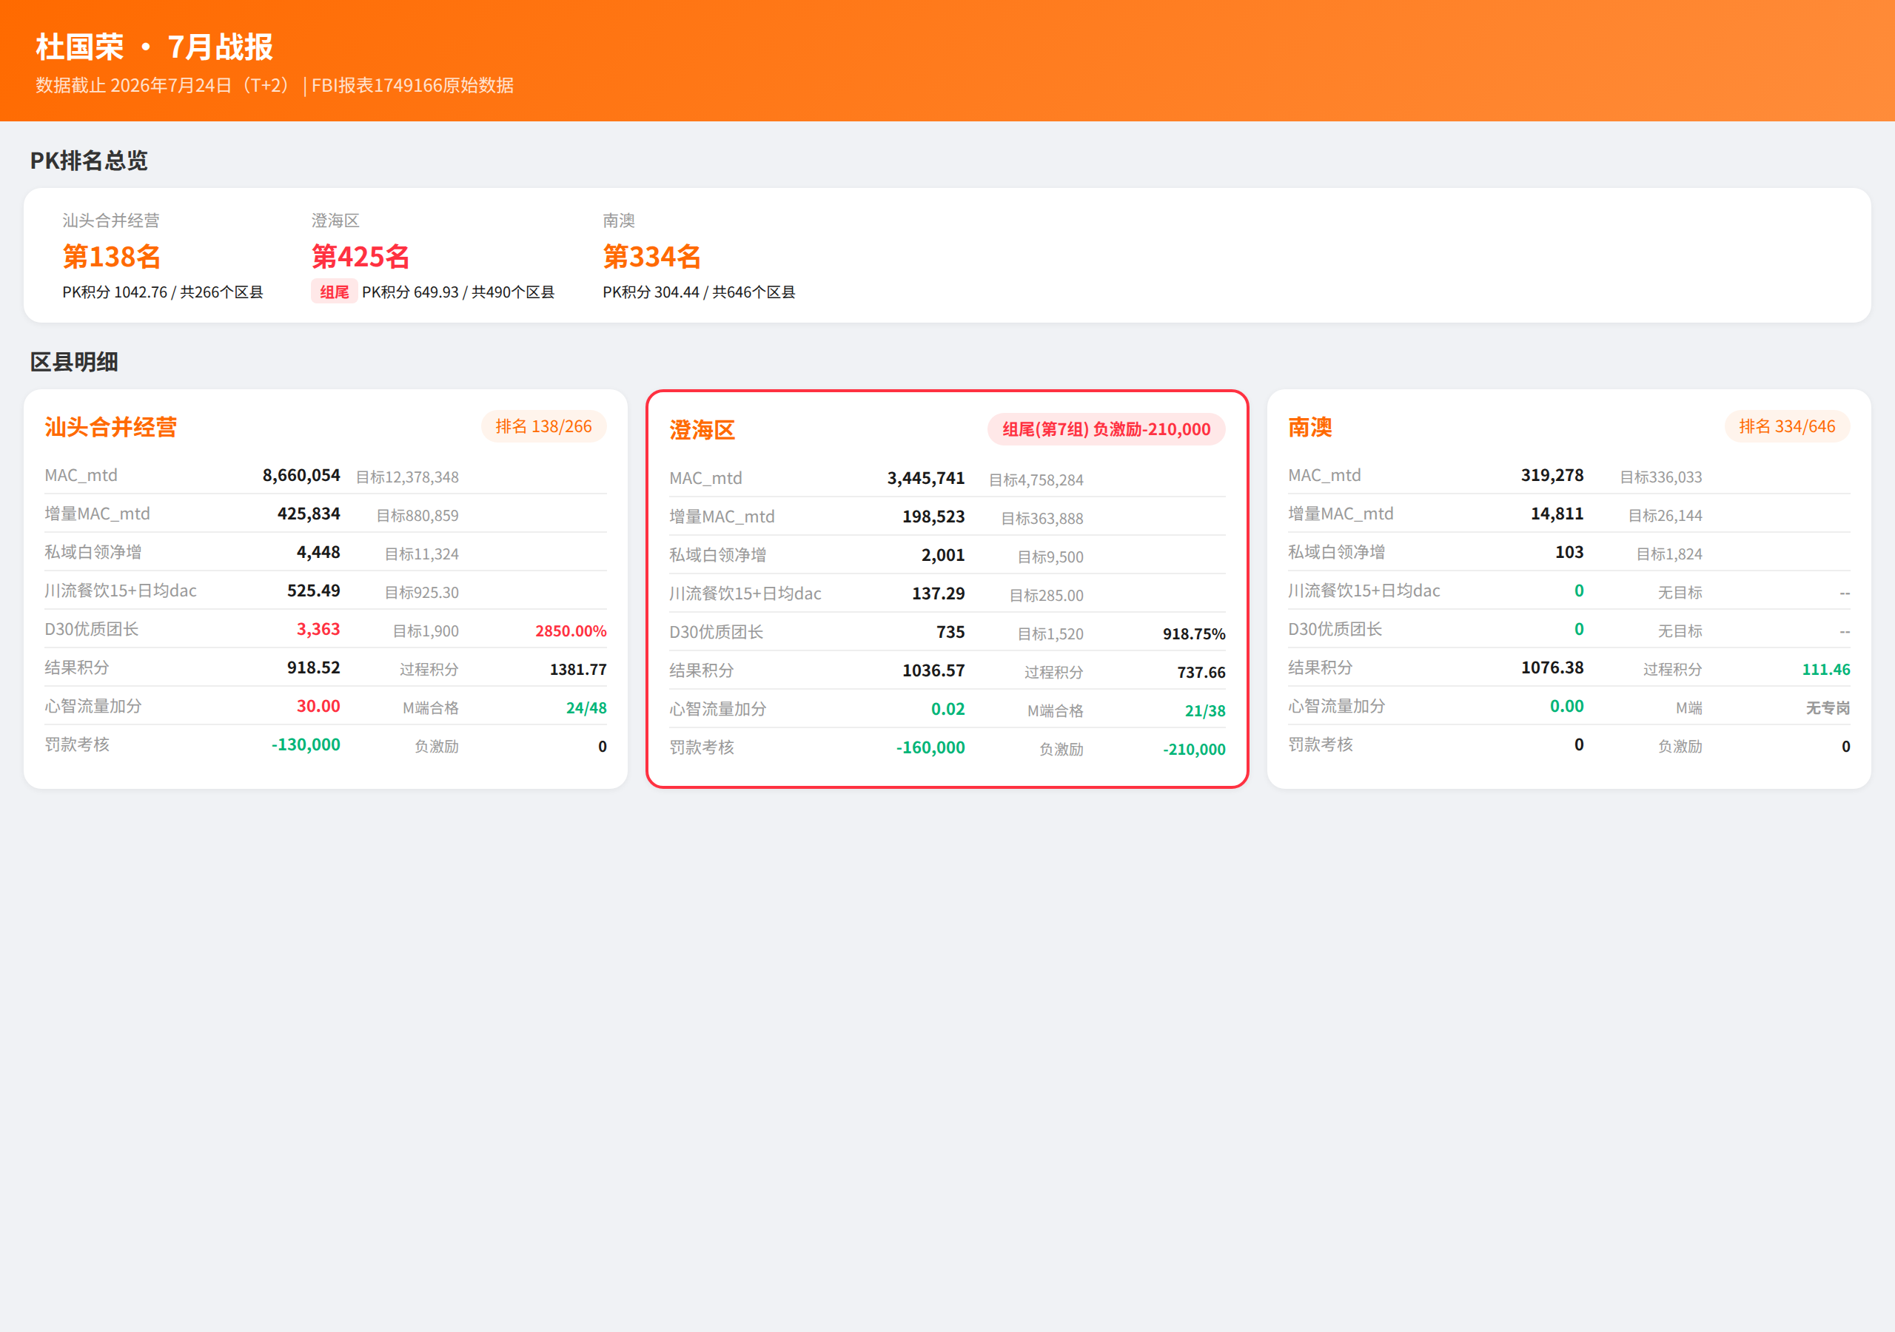
Task: Select target 目标363,888
Action: coord(1042,519)
